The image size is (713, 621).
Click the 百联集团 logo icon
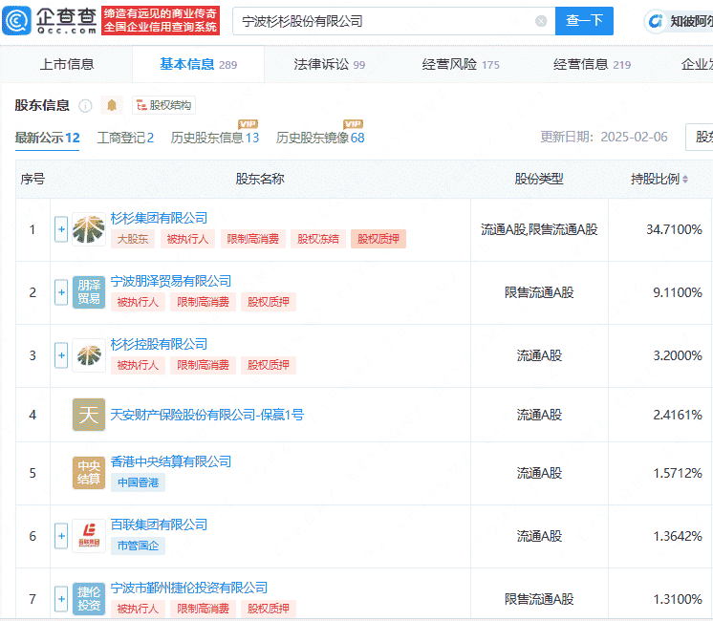point(89,536)
